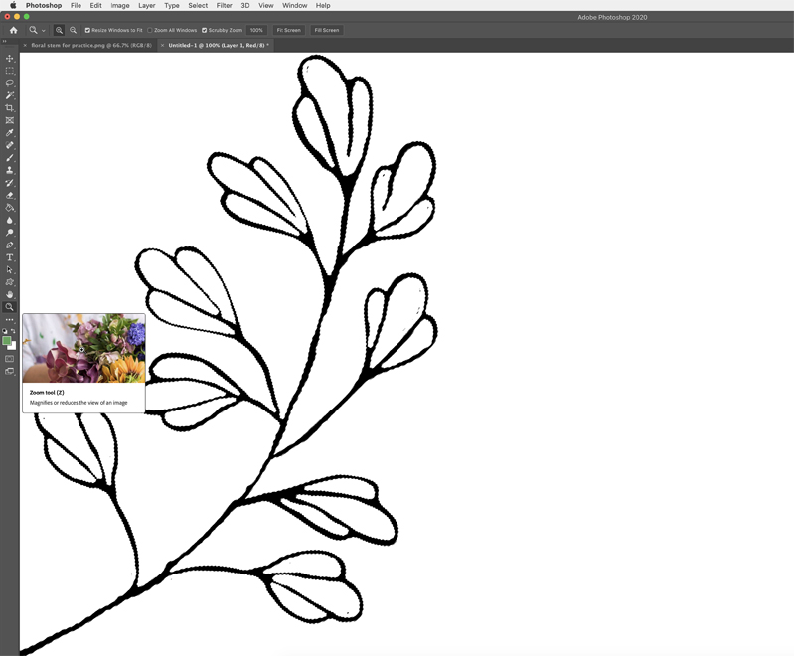The height and width of the screenshot is (656, 794).
Task: Select the Horizontal Type tool
Action: coord(10,257)
